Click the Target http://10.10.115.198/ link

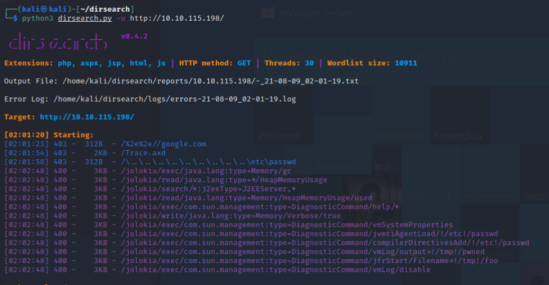point(87,117)
